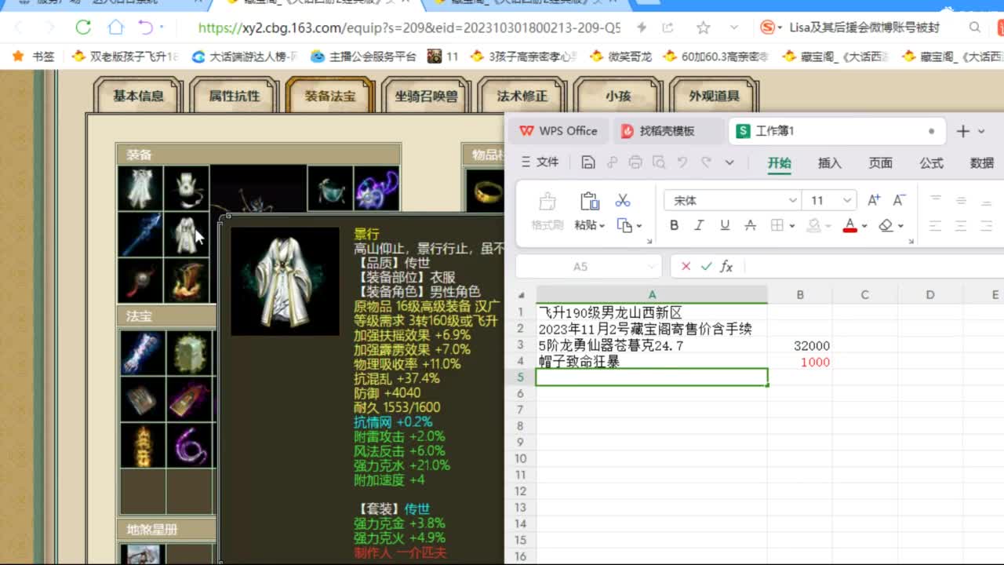Switch to 数据 ribbon tab

coord(982,163)
